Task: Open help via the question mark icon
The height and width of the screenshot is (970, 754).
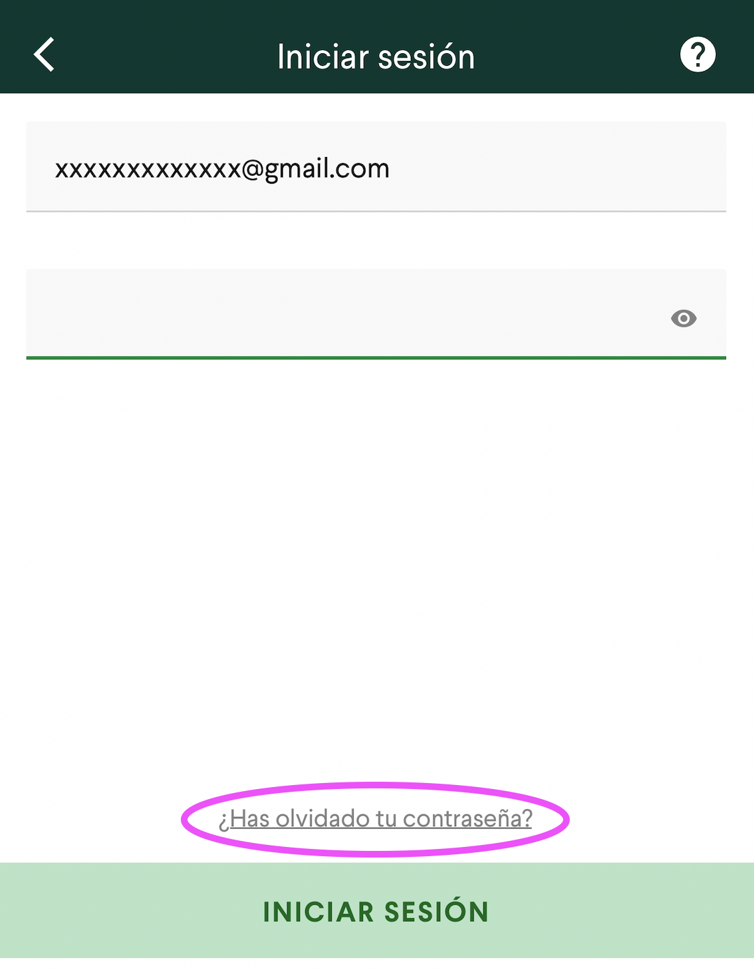Action: pyautogui.click(x=697, y=55)
